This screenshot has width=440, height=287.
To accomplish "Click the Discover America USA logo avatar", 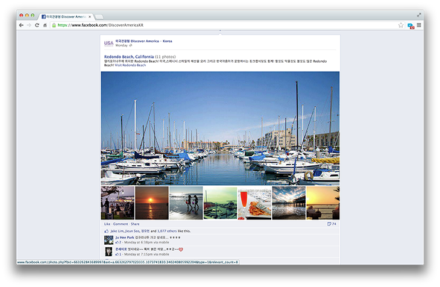I will point(108,43).
